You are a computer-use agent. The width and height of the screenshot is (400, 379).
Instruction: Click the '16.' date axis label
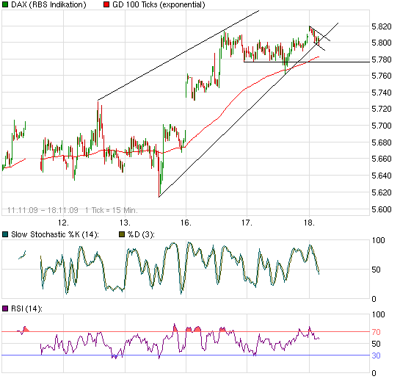click(x=186, y=223)
